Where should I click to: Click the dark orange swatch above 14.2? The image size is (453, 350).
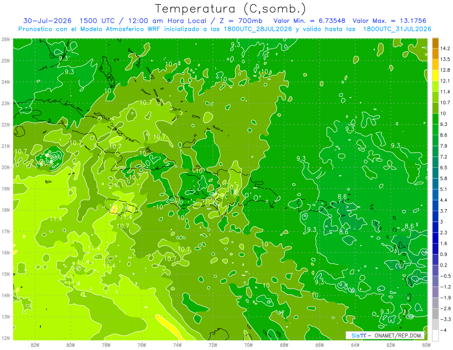pos(435,43)
